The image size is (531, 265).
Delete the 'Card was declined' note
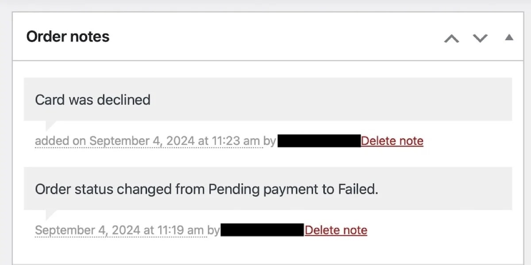click(x=392, y=141)
